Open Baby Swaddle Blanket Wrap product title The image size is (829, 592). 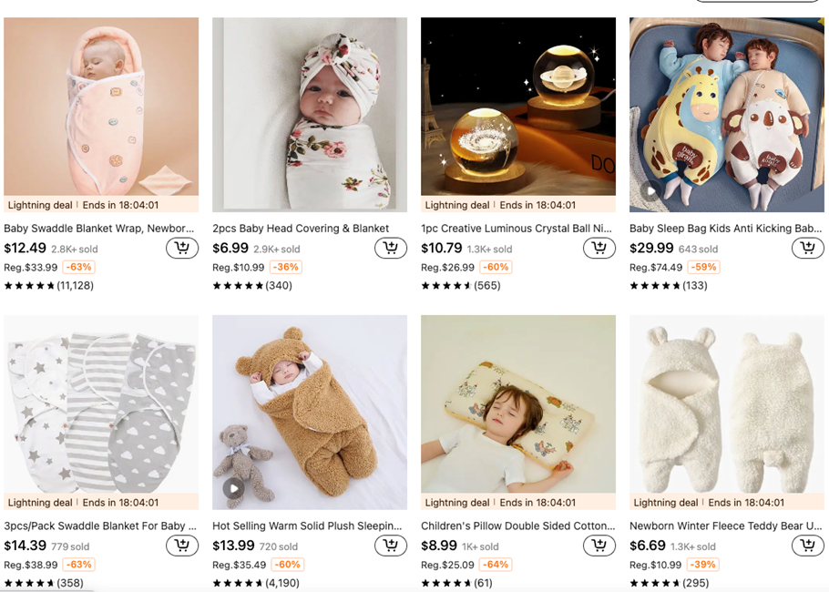99,229
